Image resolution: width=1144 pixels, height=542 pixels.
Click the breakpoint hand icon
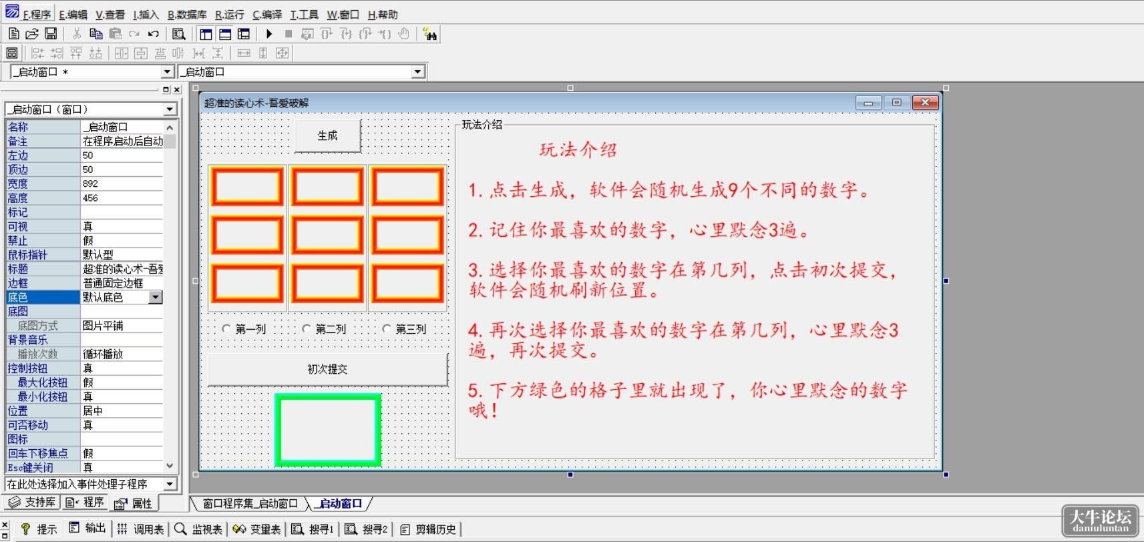(404, 33)
